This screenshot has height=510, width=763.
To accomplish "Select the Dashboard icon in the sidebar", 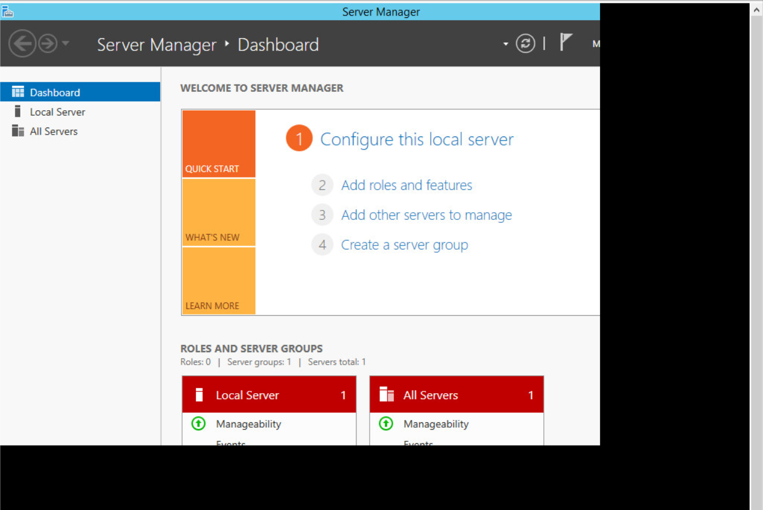I will pos(17,92).
